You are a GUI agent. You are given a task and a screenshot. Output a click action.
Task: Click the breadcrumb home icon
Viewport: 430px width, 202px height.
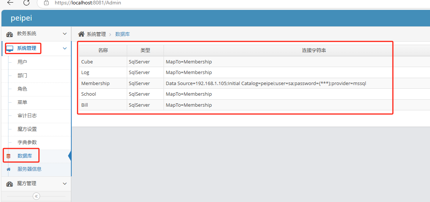click(81, 34)
